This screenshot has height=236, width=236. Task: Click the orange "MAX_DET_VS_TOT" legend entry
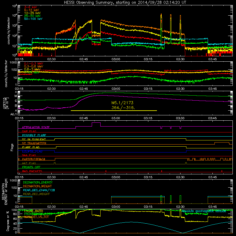point(36,217)
